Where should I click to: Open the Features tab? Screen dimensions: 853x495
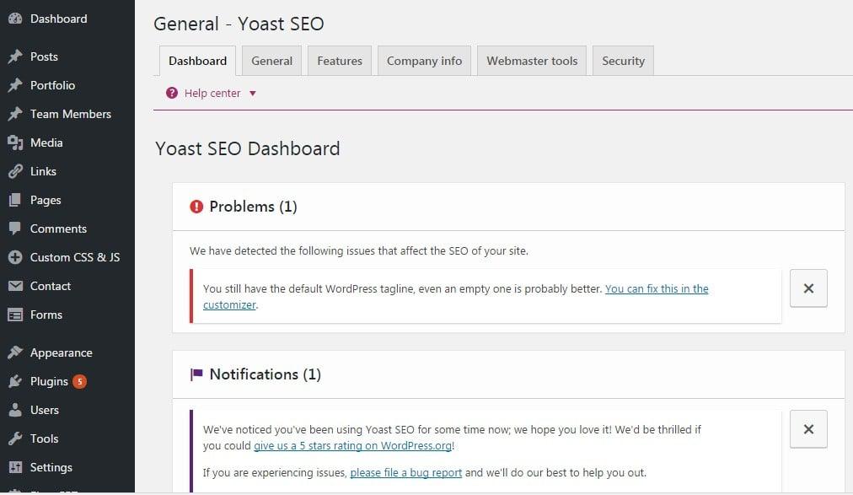tap(339, 60)
